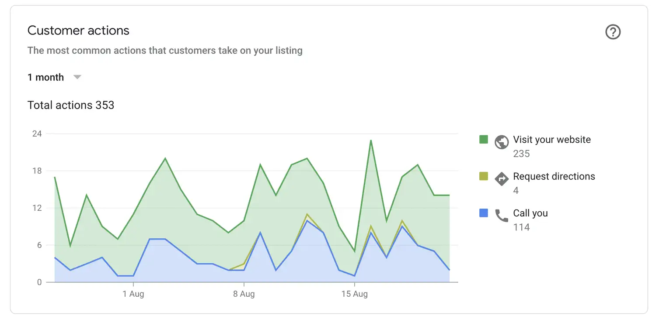This screenshot has height=319, width=656.
Task: Click the 1 Aug date axis label
Action: point(133,294)
